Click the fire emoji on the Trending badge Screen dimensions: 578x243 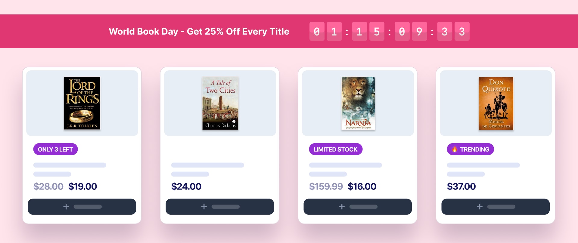[455, 149]
